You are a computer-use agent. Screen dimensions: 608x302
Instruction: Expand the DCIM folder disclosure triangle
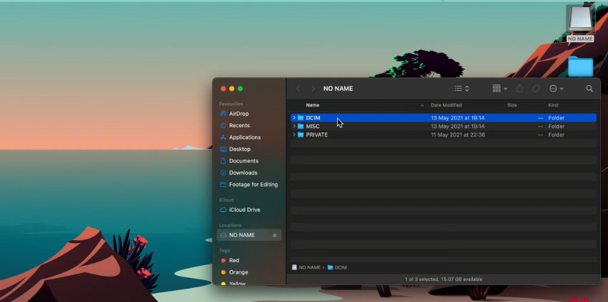294,118
